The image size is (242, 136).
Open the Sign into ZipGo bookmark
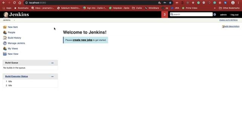coord(95,8)
